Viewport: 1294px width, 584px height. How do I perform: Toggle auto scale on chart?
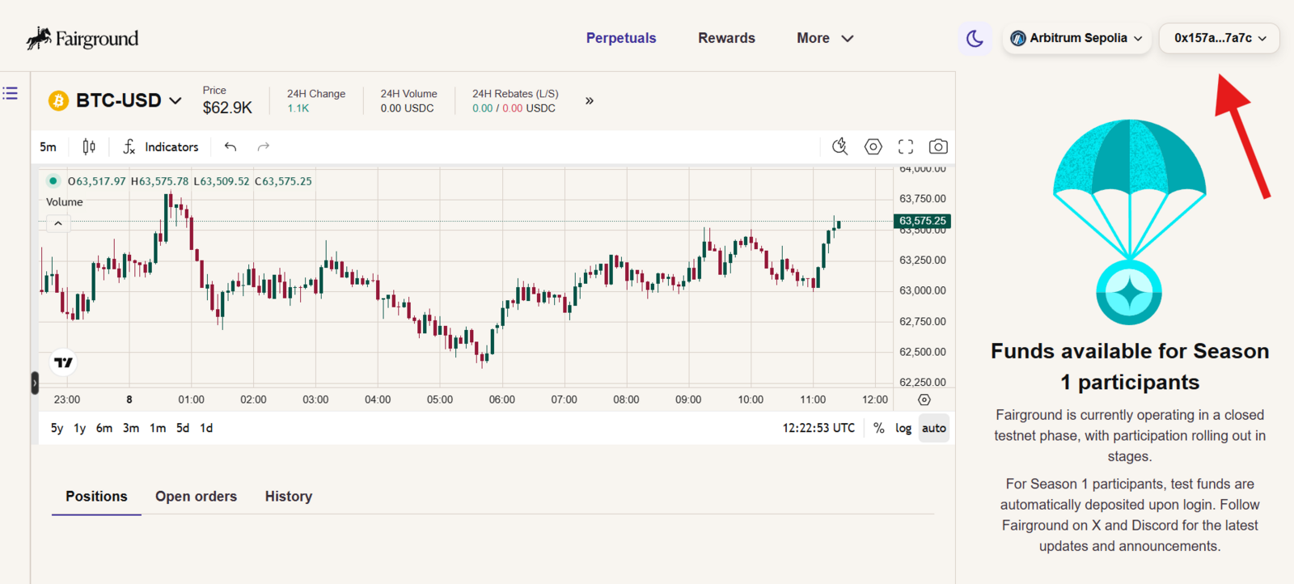pyautogui.click(x=934, y=428)
